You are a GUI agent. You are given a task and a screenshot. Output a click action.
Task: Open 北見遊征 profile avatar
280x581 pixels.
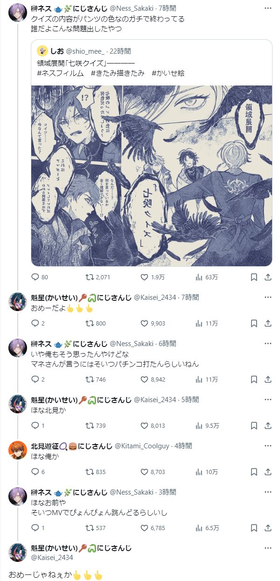(18, 450)
